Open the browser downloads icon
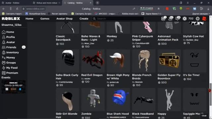This screenshot has width=212, height=119. coord(208,9)
